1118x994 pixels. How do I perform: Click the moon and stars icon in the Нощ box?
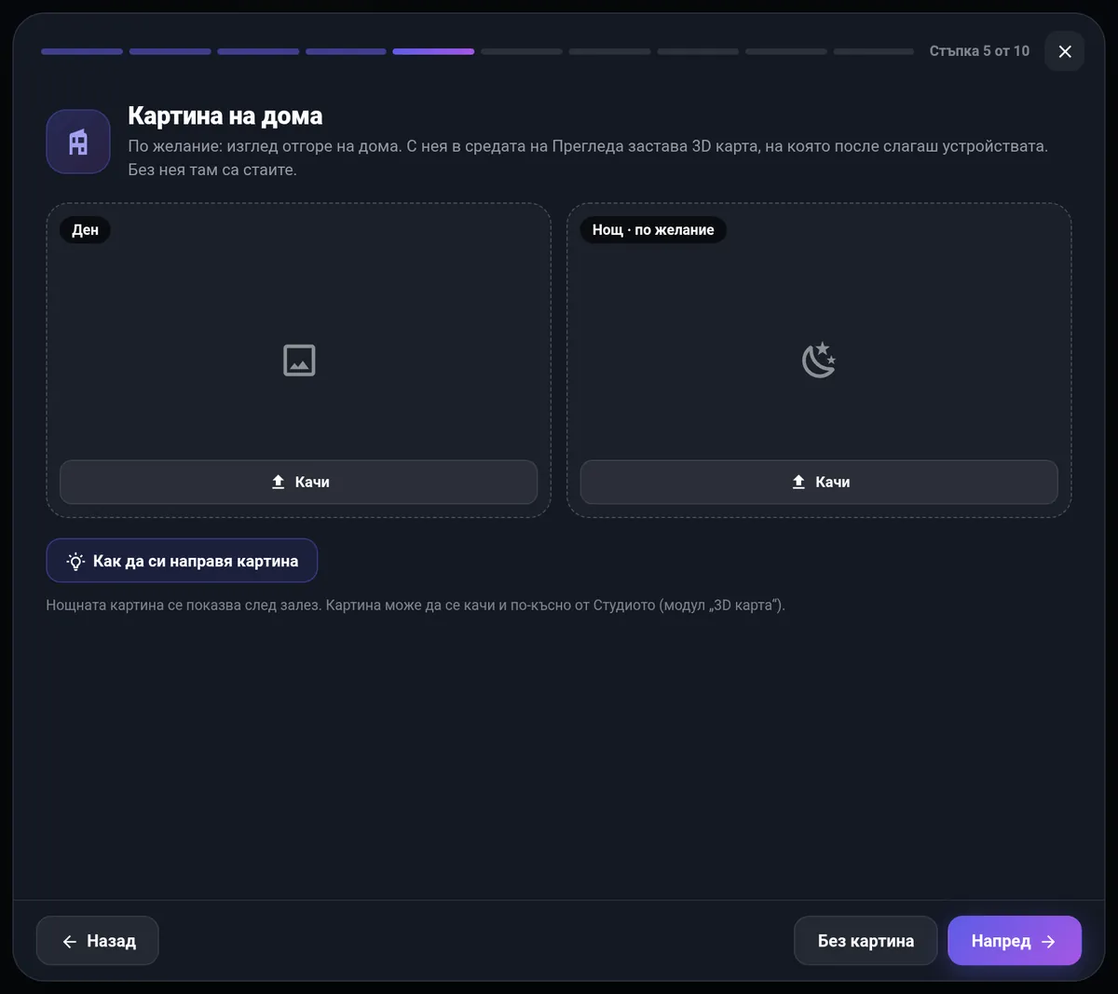pos(819,361)
